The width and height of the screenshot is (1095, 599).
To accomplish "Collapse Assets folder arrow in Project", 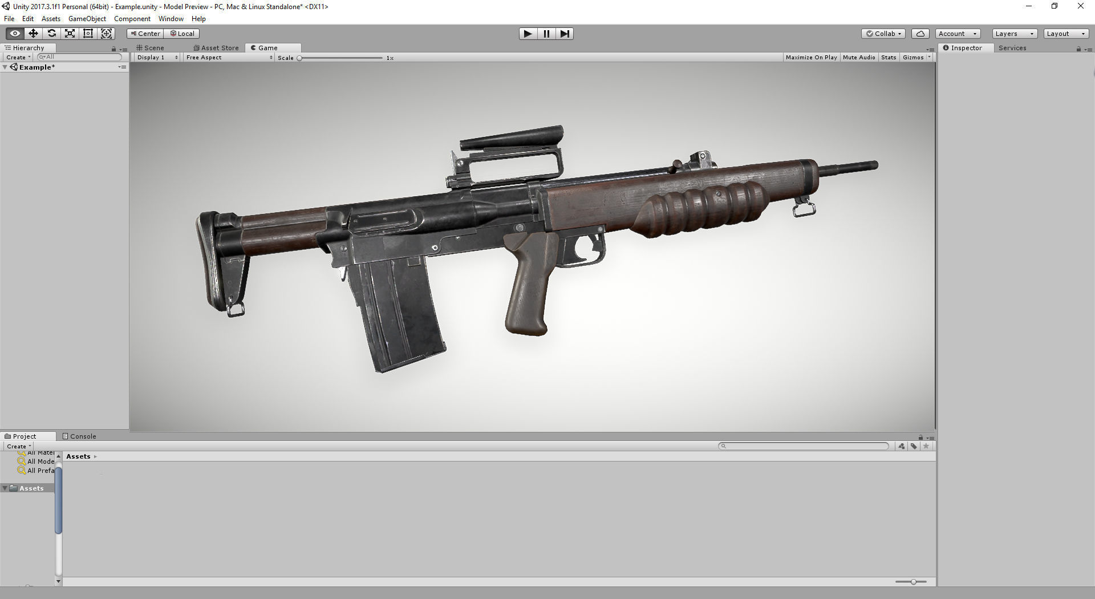I will click(x=5, y=488).
